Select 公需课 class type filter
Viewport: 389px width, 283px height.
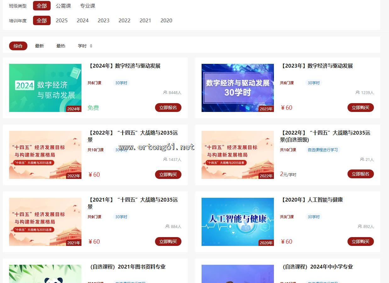click(x=63, y=6)
